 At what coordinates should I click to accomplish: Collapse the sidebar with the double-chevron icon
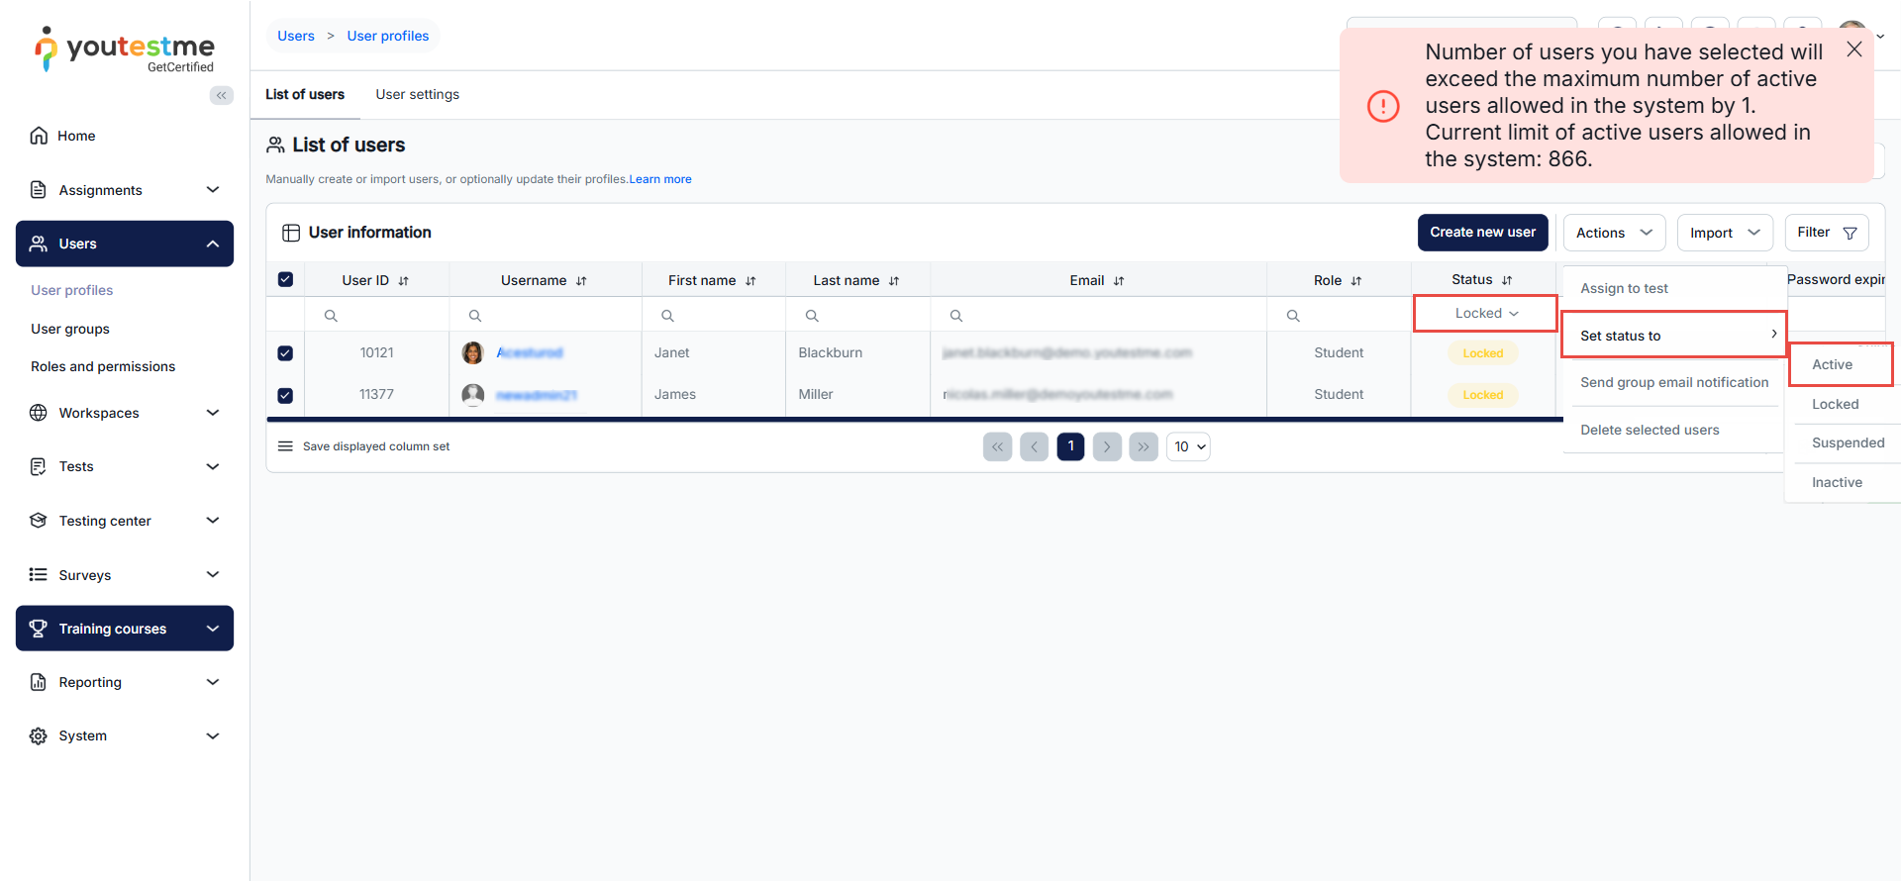[x=221, y=95]
